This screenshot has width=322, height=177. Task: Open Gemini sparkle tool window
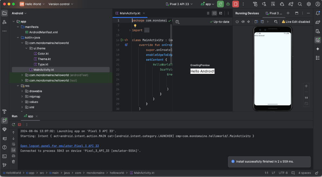pyautogui.click(x=318, y=49)
